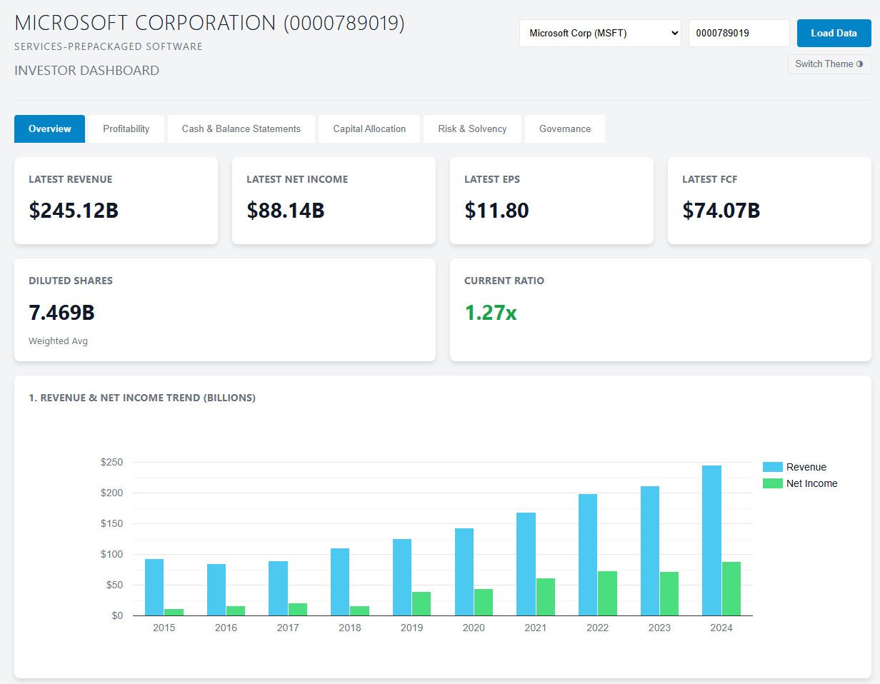This screenshot has height=684, width=880.
Task: Switch to the Profitability tab
Action: tap(126, 129)
